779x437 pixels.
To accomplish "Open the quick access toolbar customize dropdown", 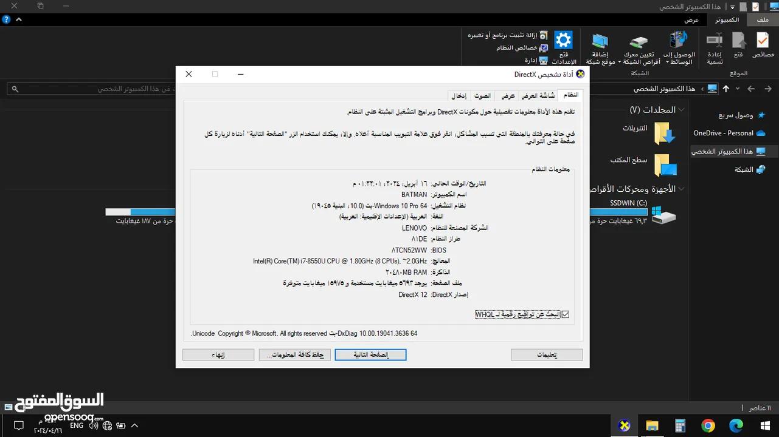I will click(x=733, y=7).
